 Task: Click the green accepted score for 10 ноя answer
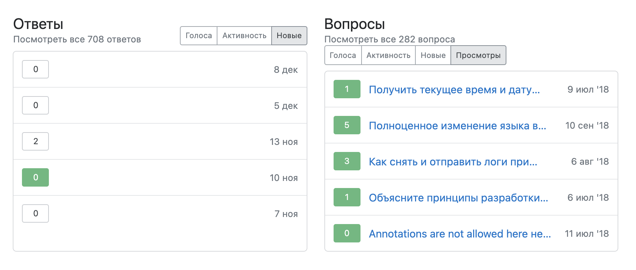[x=35, y=177]
